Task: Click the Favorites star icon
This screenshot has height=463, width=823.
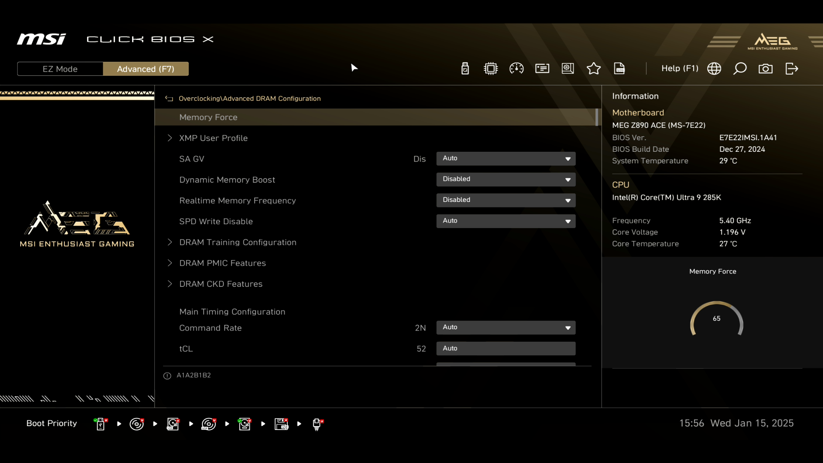Action: [594, 69]
